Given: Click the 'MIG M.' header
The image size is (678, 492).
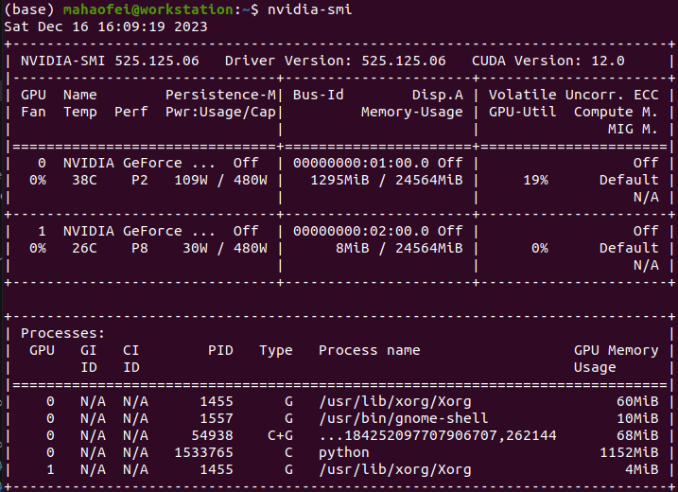Looking at the screenshot, I should pyautogui.click(x=633, y=129).
